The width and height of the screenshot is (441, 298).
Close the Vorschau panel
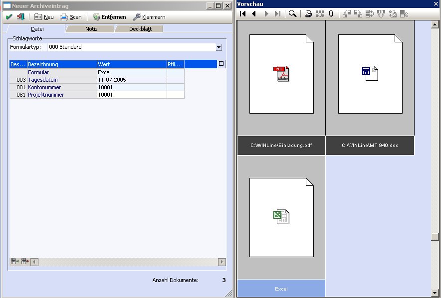[436, 3]
